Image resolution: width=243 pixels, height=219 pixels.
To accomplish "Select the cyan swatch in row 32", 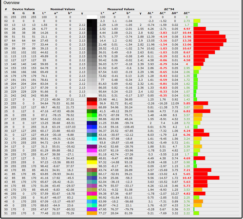I will [x=92, y=139].
